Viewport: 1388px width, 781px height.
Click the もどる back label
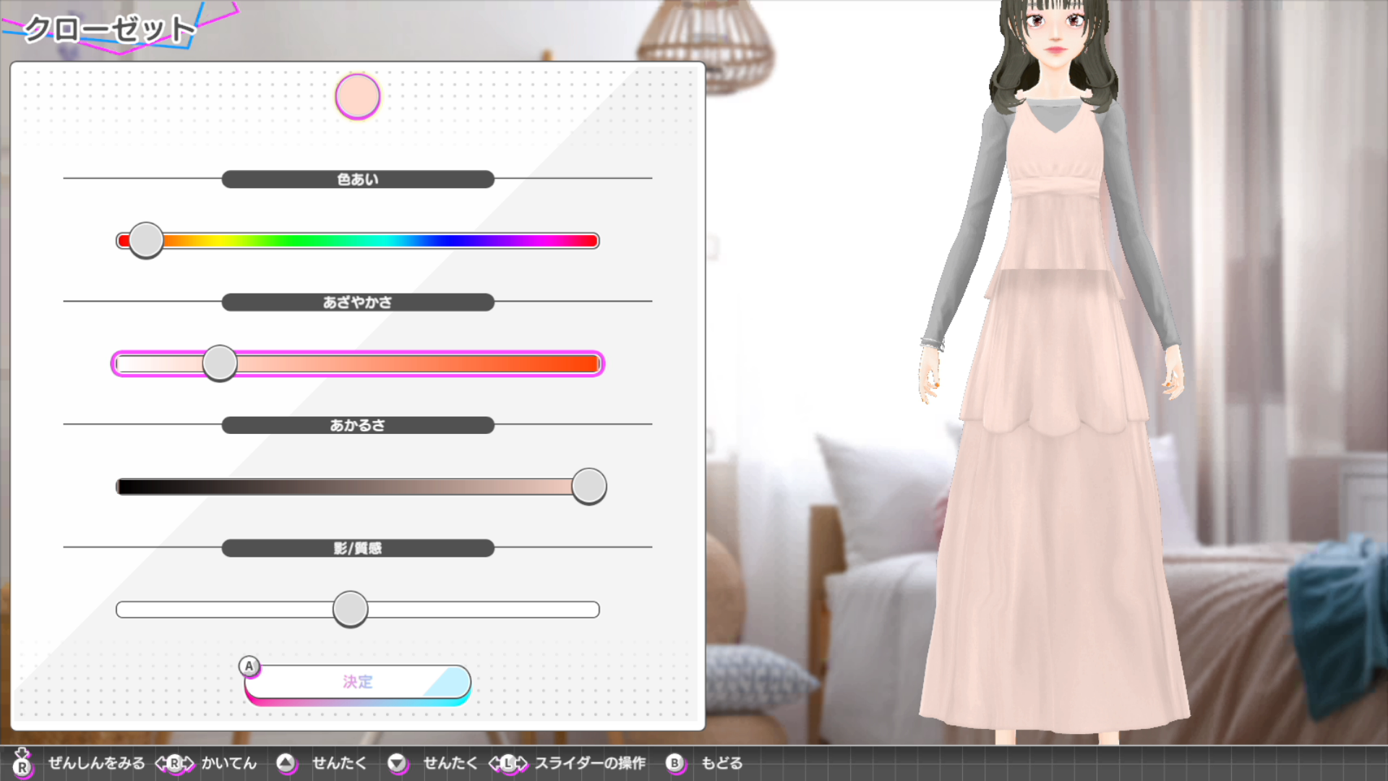(721, 763)
